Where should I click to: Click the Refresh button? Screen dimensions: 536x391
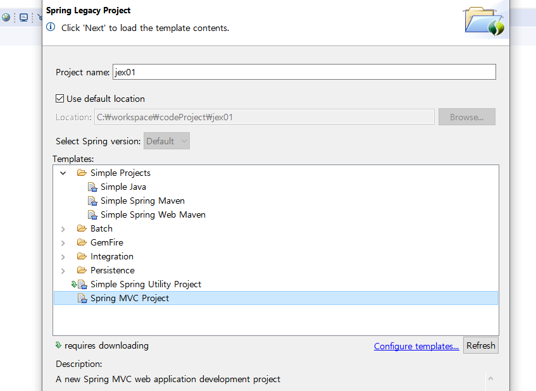point(480,345)
